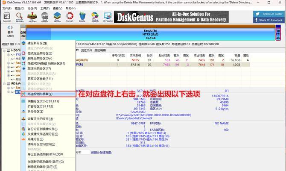
Task: Select 调整分区大小(Ctrl_F11) menu entry
Action: (x=48, y=101)
